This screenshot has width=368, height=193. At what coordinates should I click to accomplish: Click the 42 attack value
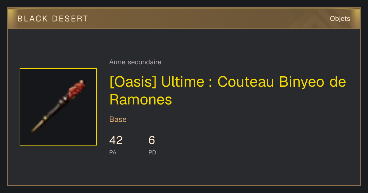116,140
